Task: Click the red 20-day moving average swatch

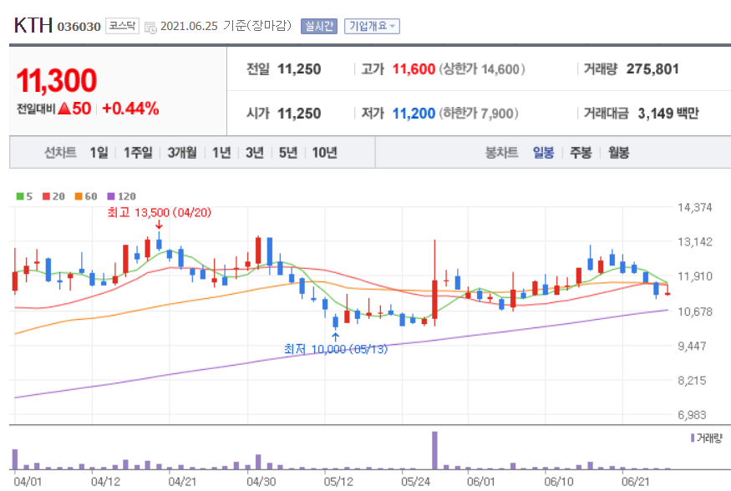Action: tap(46, 196)
